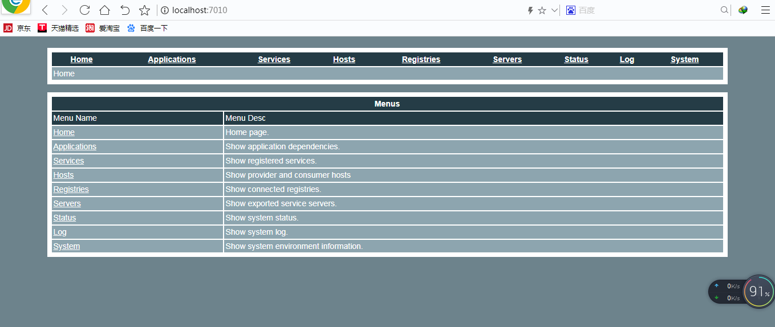Open Status in top navigation bar
This screenshot has width=775, height=327.
coord(576,59)
